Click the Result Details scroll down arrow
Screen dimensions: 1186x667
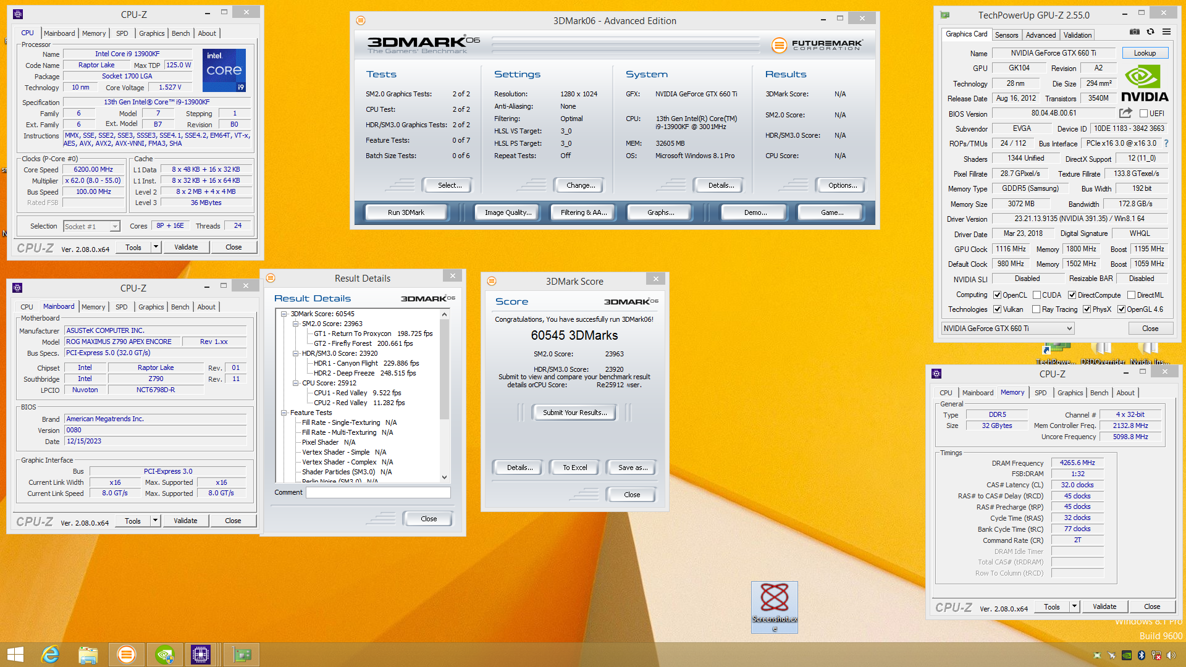pos(444,477)
